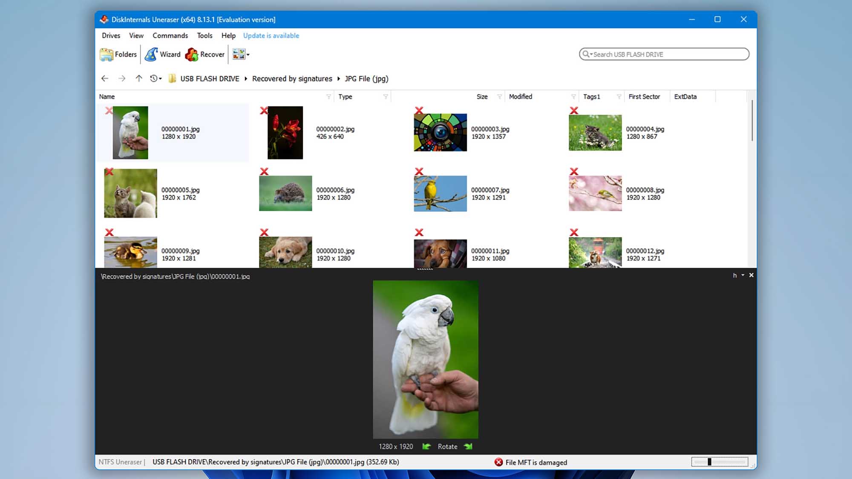
Task: Open the Name column filter
Action: pyautogui.click(x=328, y=97)
